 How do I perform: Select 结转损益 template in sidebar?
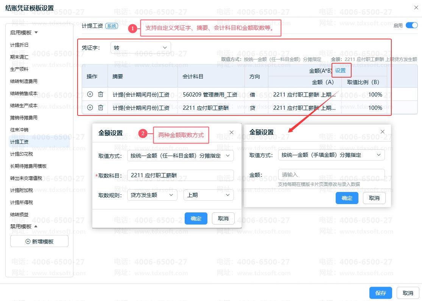(19, 214)
